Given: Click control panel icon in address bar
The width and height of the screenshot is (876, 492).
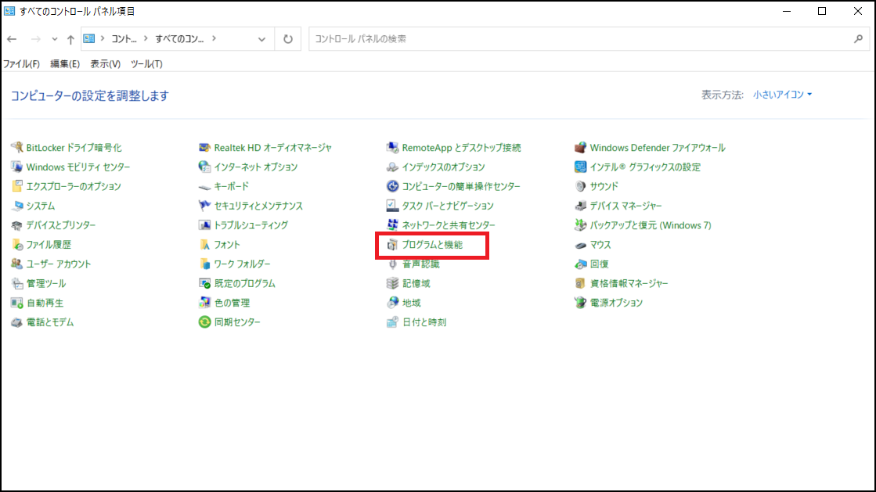Looking at the screenshot, I should tap(88, 38).
